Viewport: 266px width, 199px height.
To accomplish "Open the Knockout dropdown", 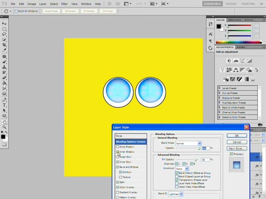I will click(x=182, y=169).
